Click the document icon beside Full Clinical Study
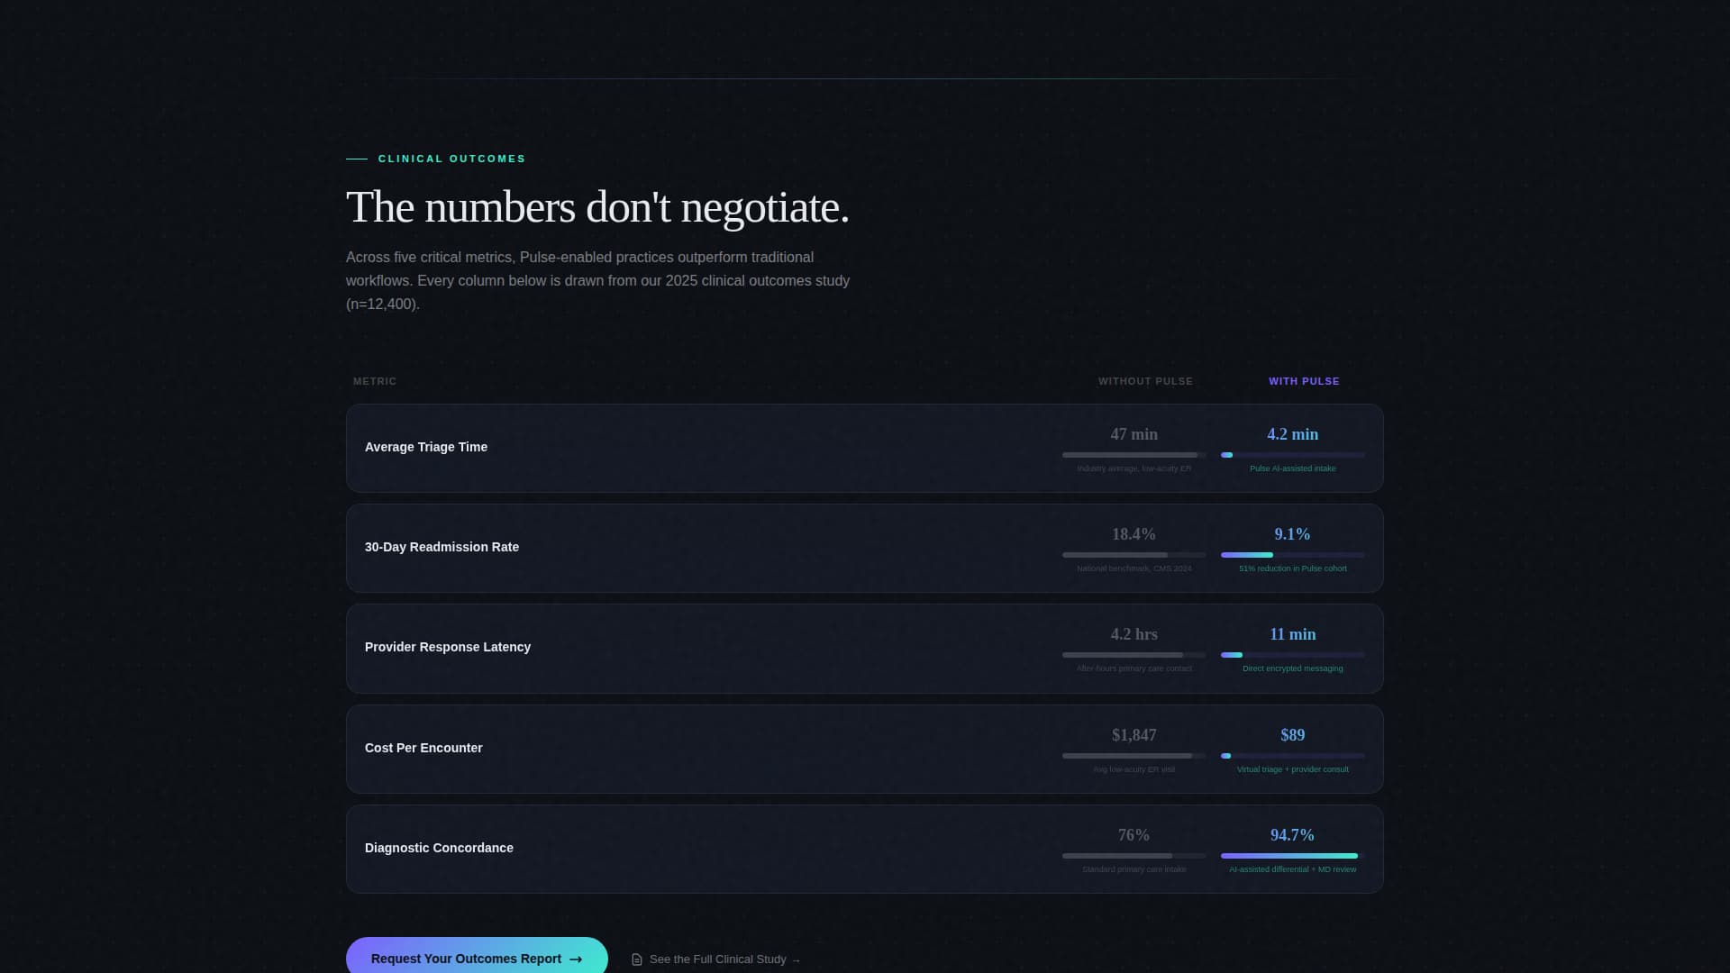1730x973 pixels. click(x=637, y=959)
